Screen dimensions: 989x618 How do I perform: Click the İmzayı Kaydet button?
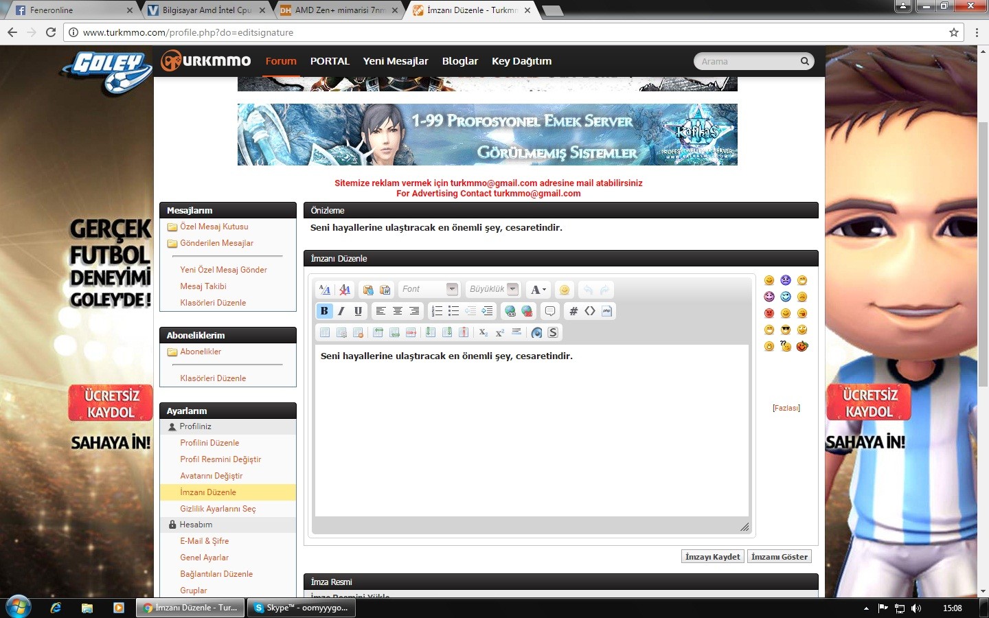click(713, 557)
